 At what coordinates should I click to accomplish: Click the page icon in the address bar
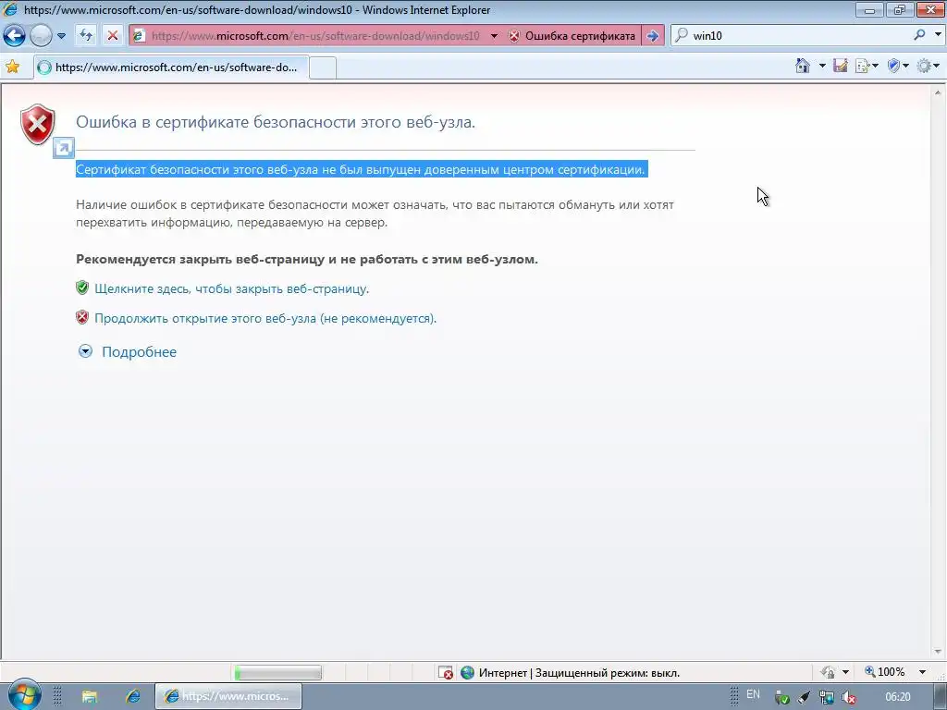139,36
